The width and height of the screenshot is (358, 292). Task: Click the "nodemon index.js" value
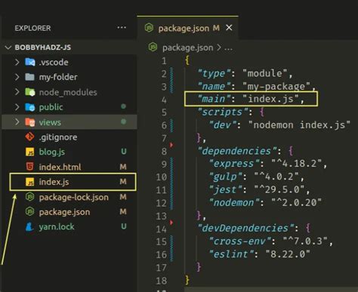click(299, 125)
